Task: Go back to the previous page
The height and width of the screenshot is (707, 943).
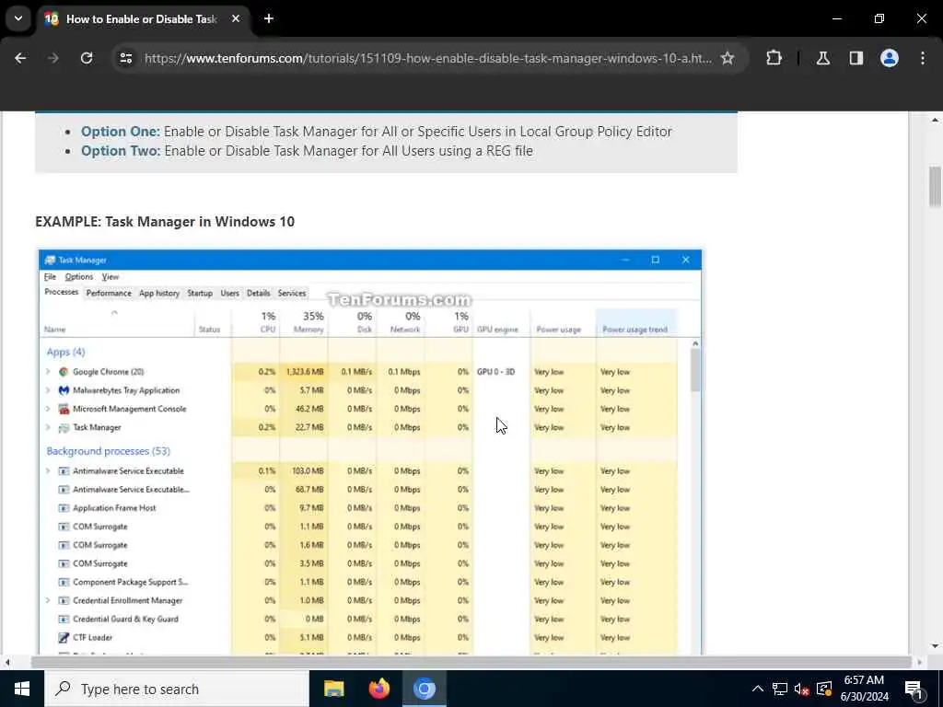Action: click(20, 58)
